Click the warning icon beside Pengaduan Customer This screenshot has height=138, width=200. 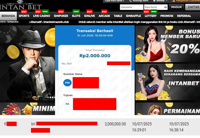pyautogui.click(x=174, y=1)
